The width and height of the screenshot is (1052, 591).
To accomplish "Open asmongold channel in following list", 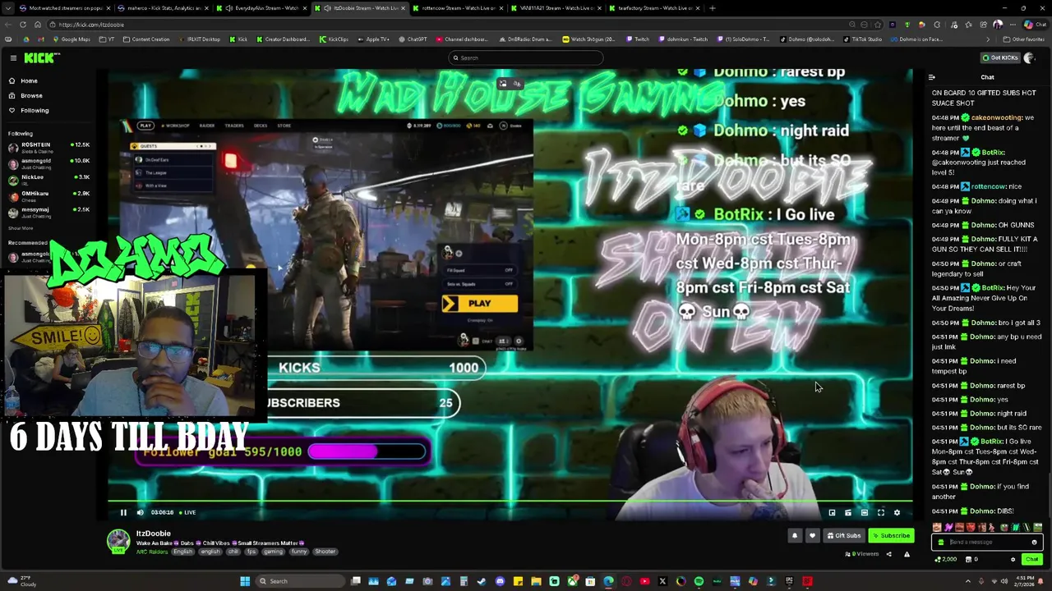I will click(49, 163).
